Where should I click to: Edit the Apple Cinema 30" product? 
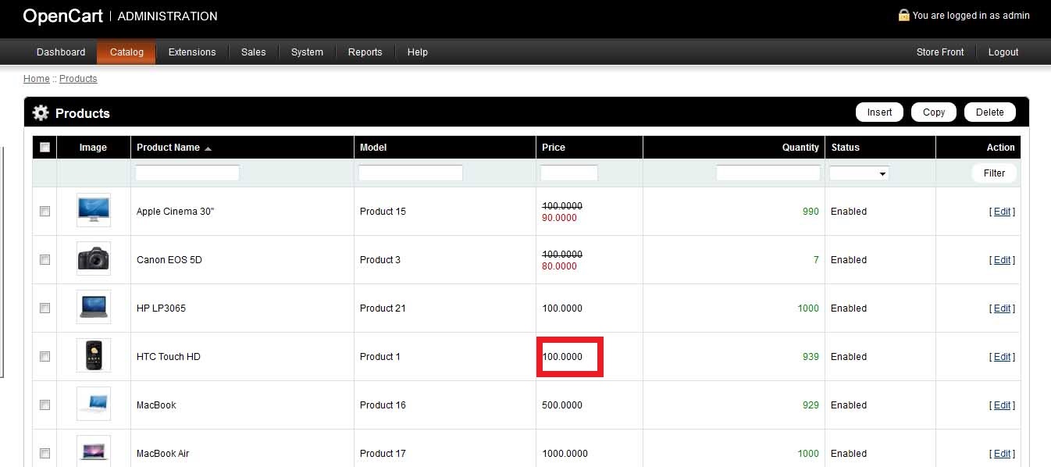tap(1002, 212)
